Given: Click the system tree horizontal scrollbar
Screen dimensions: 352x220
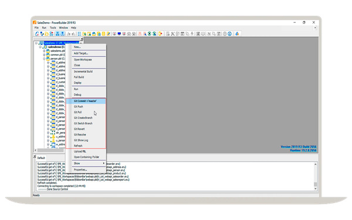Looking at the screenshot, I should 50,150.
